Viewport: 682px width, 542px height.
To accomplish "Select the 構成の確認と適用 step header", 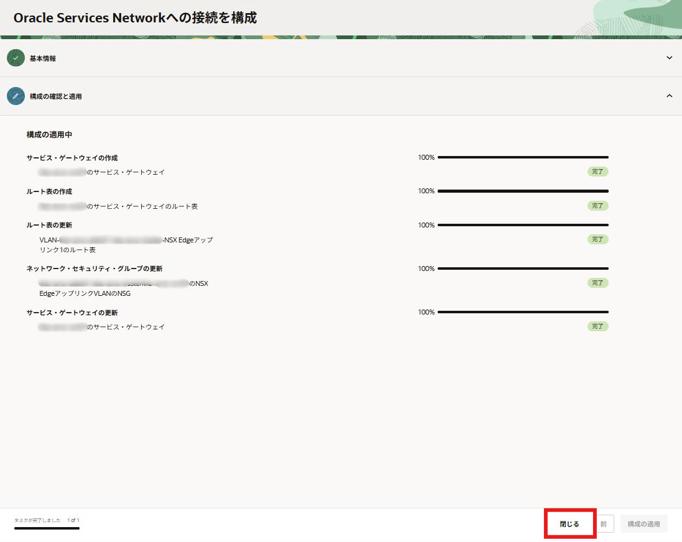I will coord(56,97).
